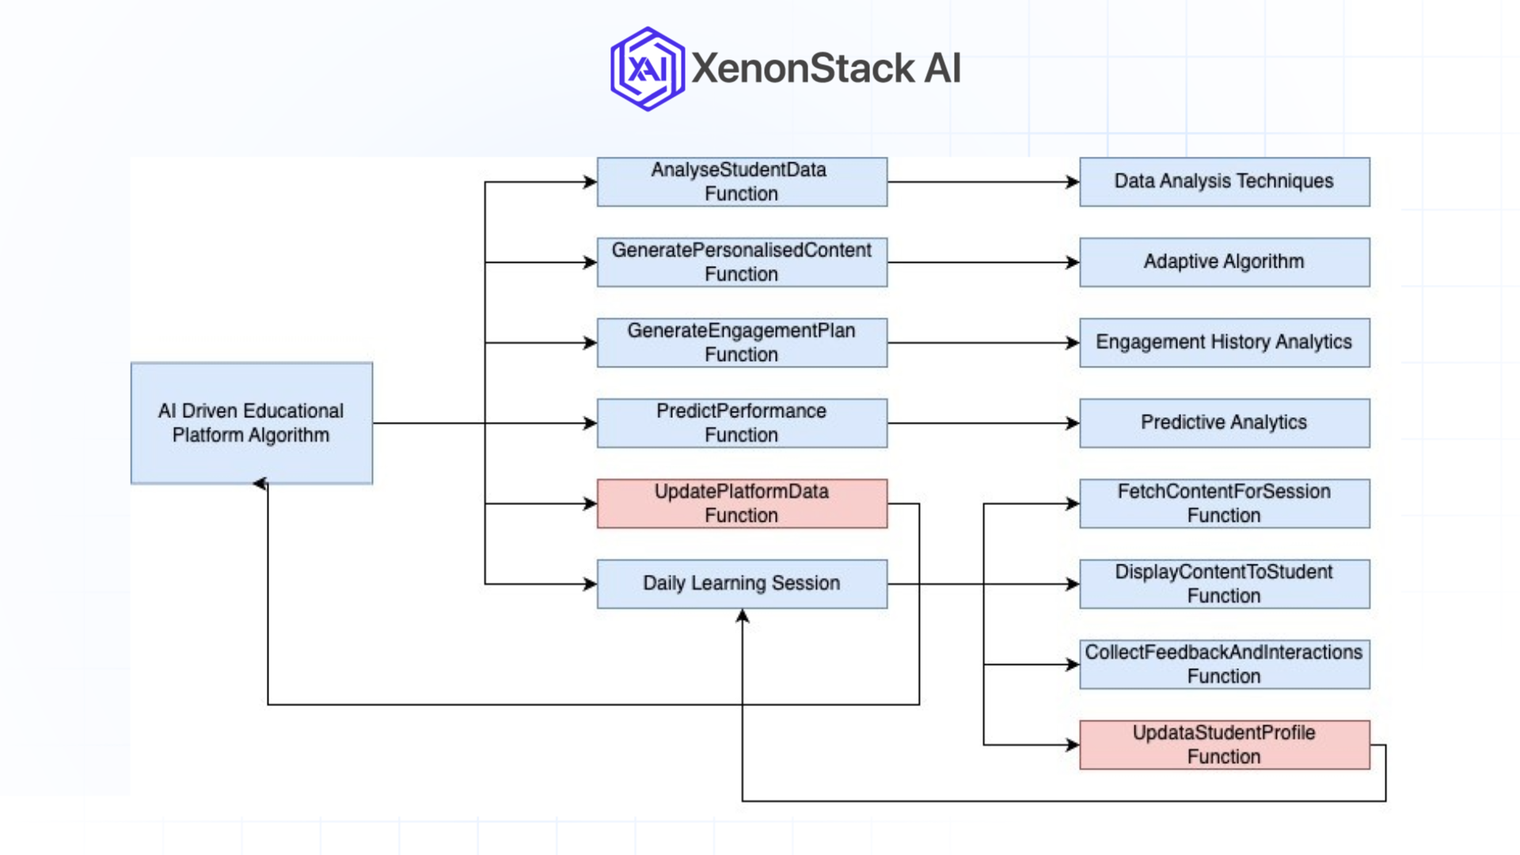This screenshot has width=1520, height=855.
Task: Open the Daily Learning Session node
Action: [x=741, y=583]
